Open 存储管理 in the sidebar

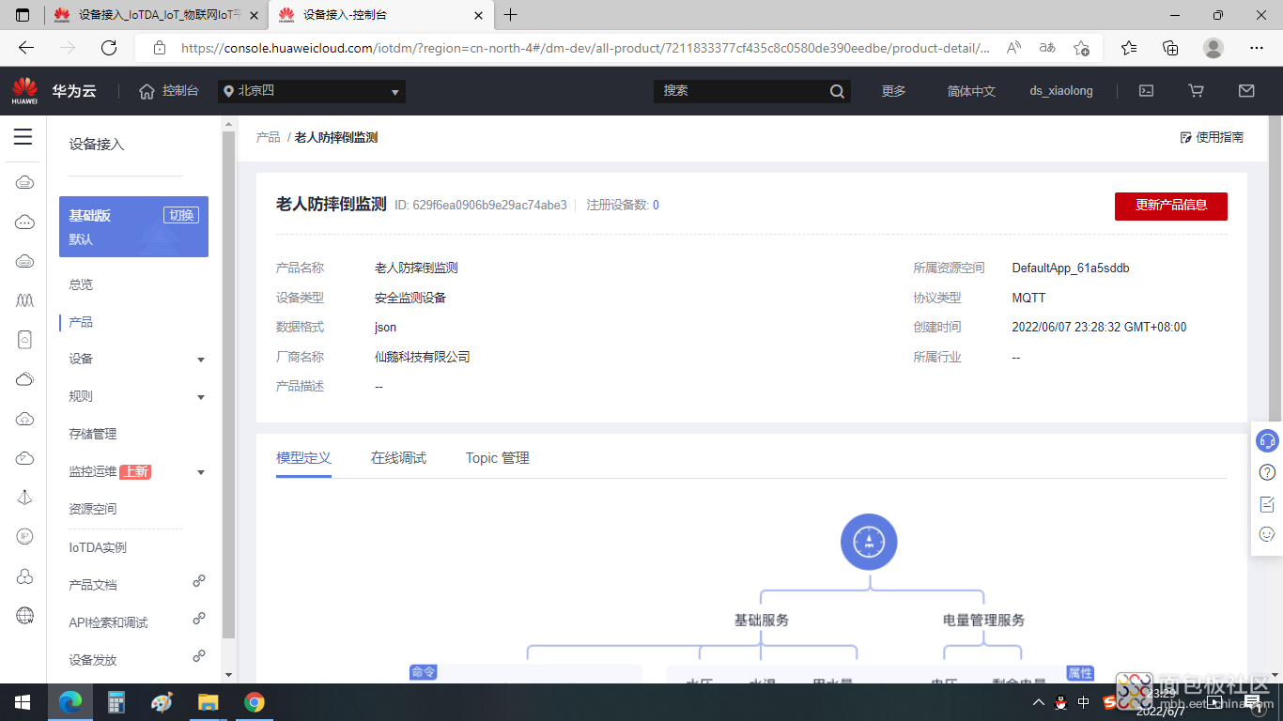[93, 434]
